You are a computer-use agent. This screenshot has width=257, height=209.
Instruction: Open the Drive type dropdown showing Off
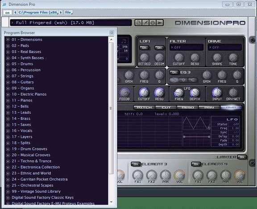coord(225,48)
